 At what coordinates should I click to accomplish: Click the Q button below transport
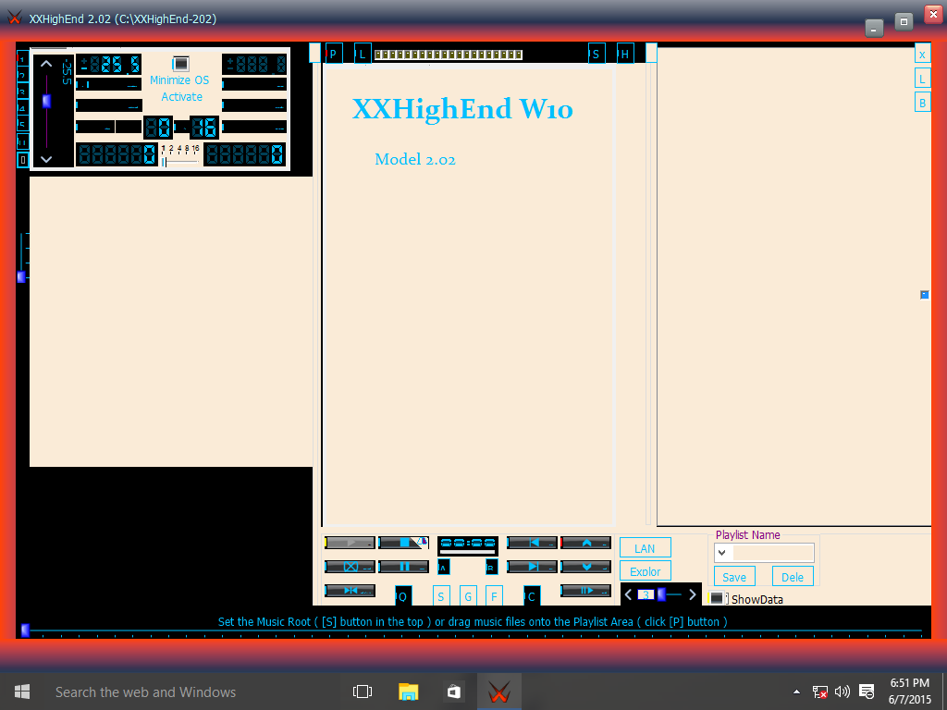pos(403,596)
